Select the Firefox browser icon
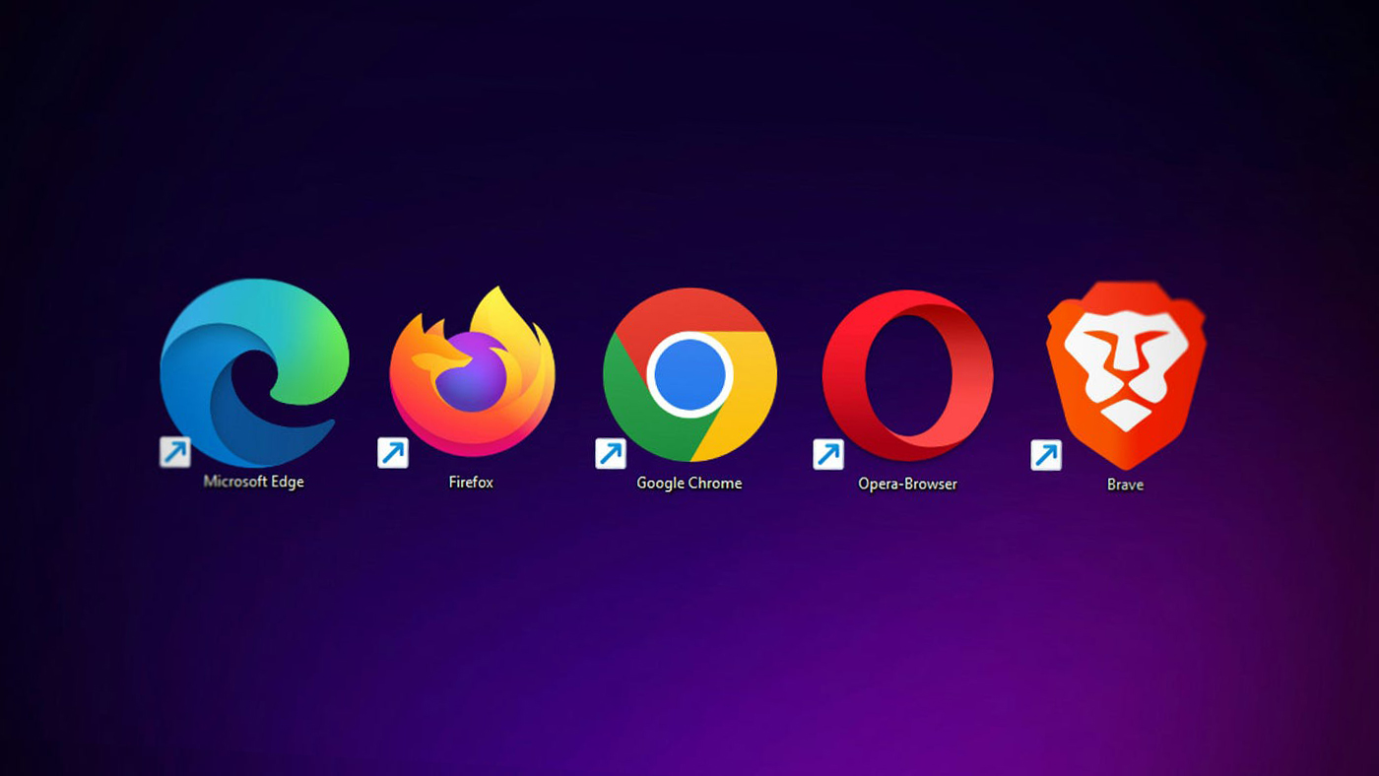Screen dimensions: 1379x776 click(472, 372)
